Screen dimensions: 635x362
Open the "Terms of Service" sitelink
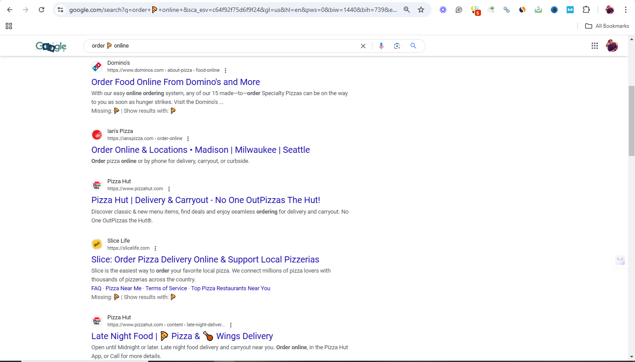166,288
